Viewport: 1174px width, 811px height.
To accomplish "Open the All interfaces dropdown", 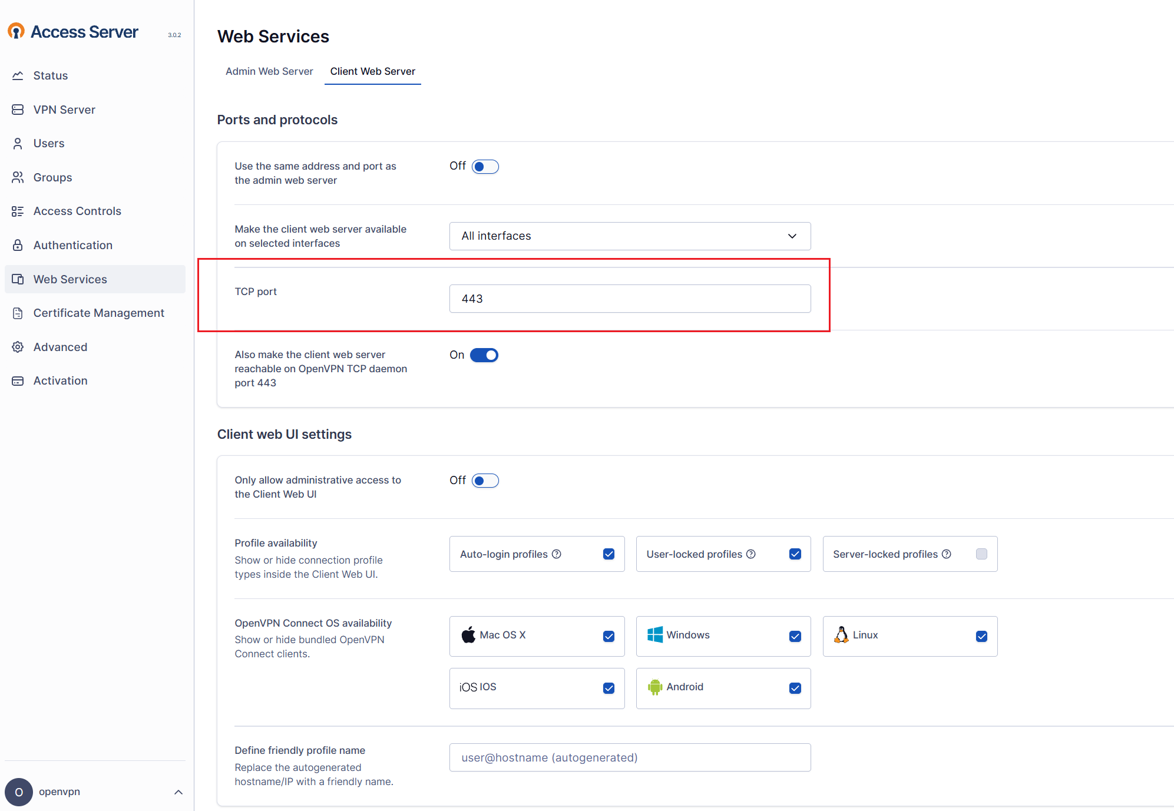I will [629, 236].
